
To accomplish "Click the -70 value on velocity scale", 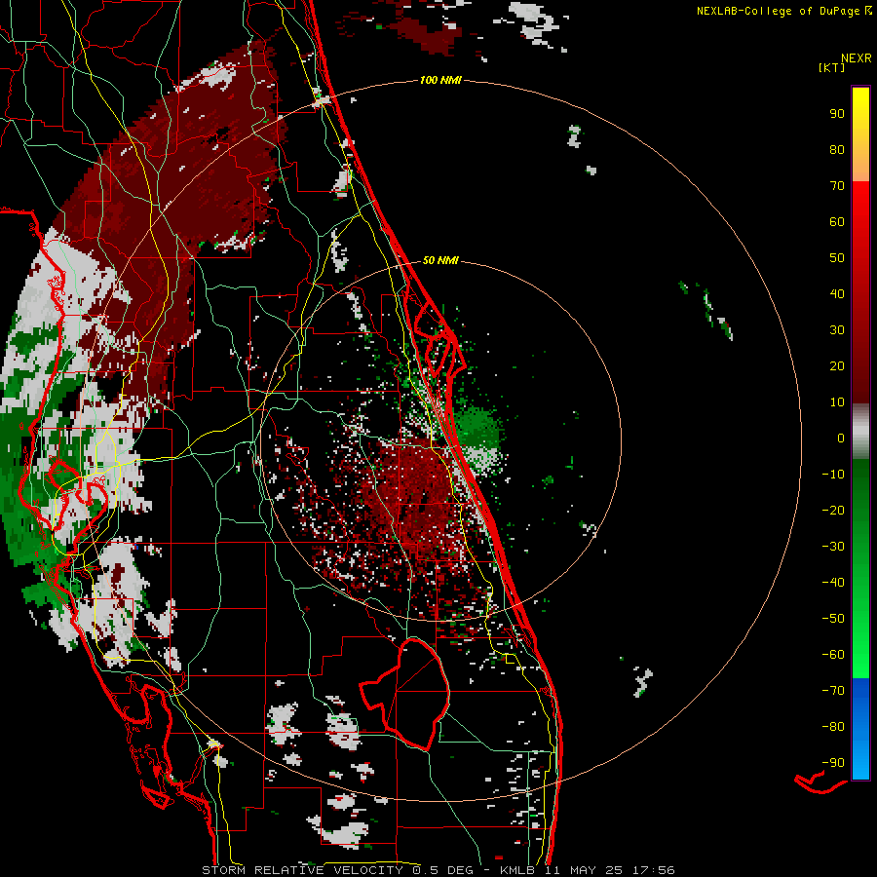I will pyautogui.click(x=833, y=691).
